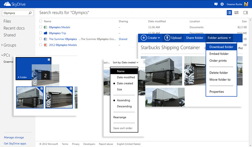Click the SkyDrive cloud logo
Viewport: 252px width, 147px height.
click(x=7, y=4)
